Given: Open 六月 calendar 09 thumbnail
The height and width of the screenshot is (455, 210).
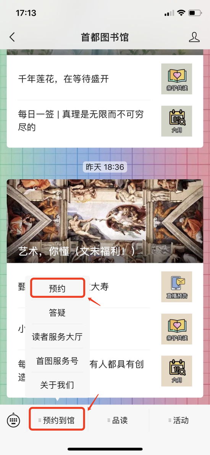Looking at the screenshot, I should click(x=177, y=121).
